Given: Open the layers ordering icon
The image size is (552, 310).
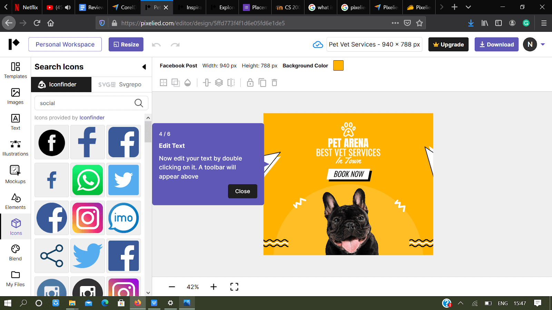Looking at the screenshot, I should pos(219,83).
